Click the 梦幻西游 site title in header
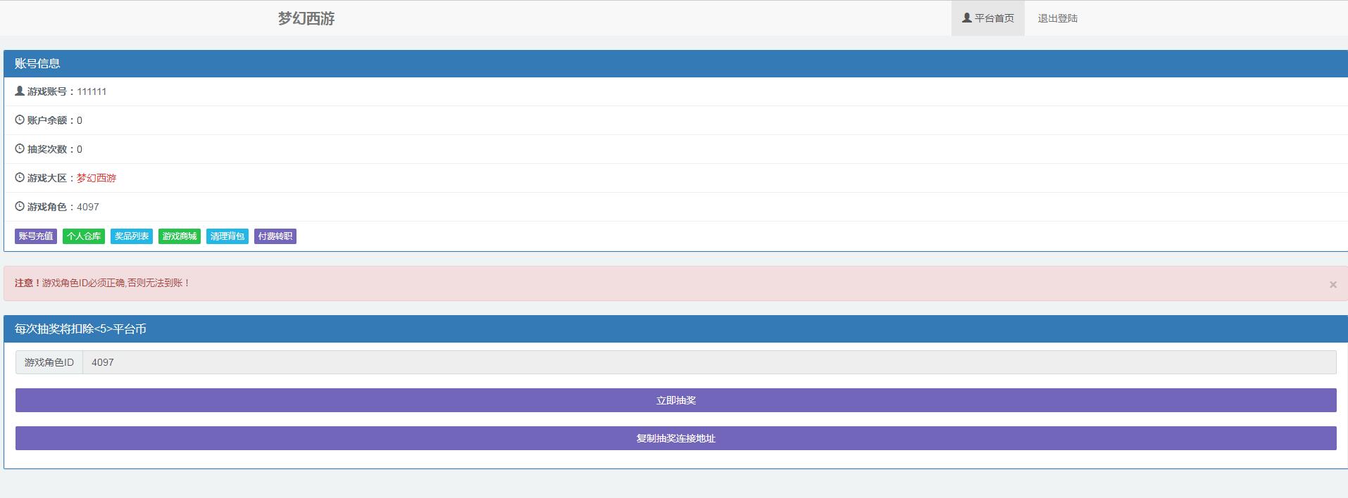This screenshot has height=498, width=1348. (x=306, y=18)
